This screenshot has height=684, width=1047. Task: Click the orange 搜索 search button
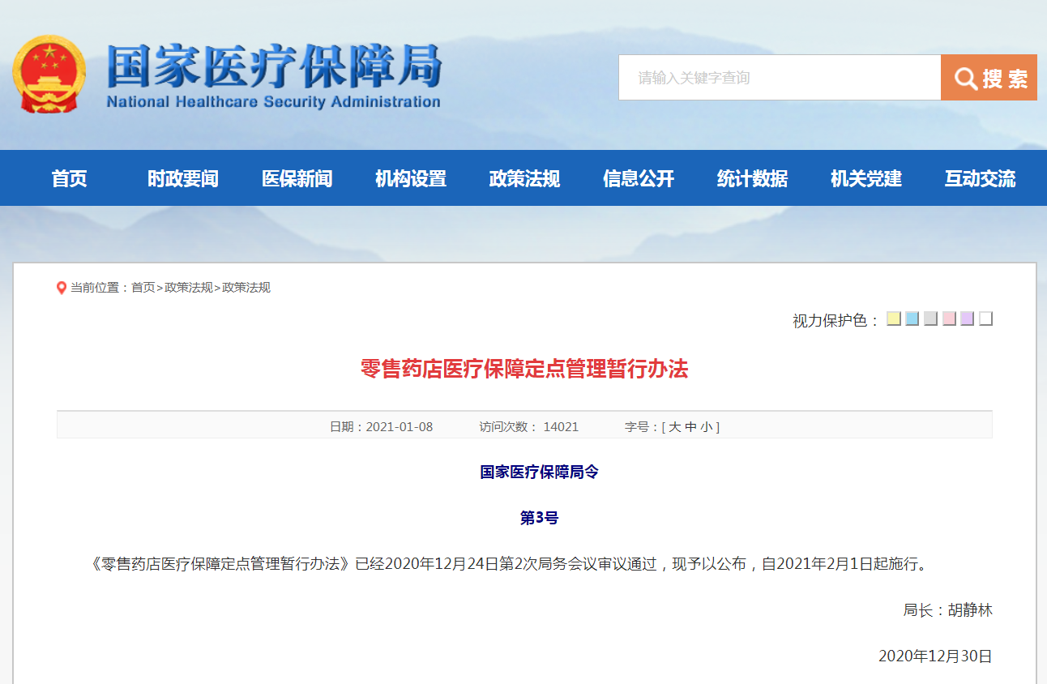pyautogui.click(x=989, y=78)
